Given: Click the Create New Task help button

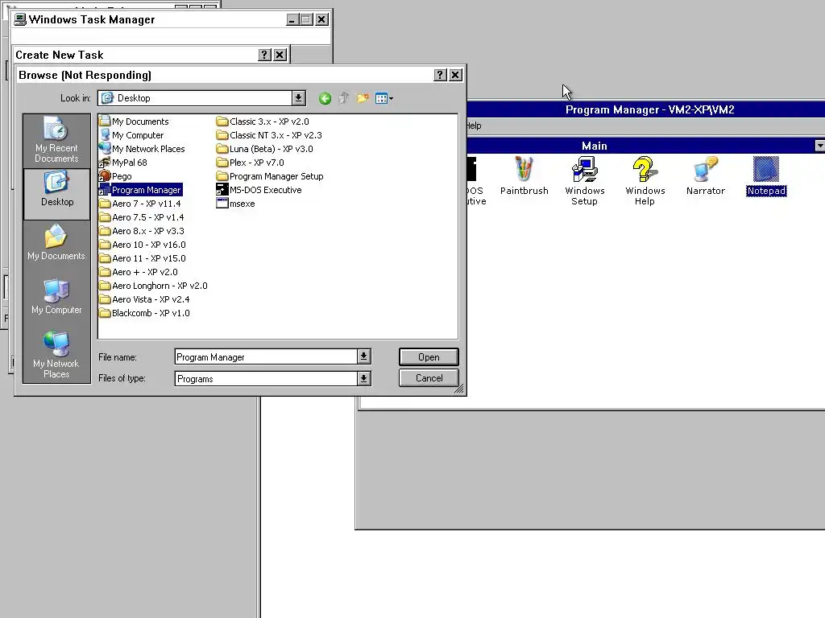Looking at the screenshot, I should click(x=264, y=55).
